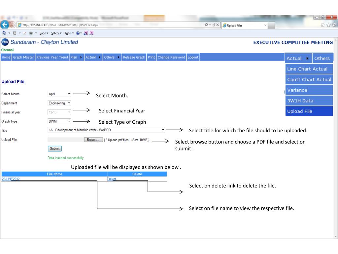Expand the Plan menu
The width and height of the screenshot is (338, 254).
tap(77, 57)
